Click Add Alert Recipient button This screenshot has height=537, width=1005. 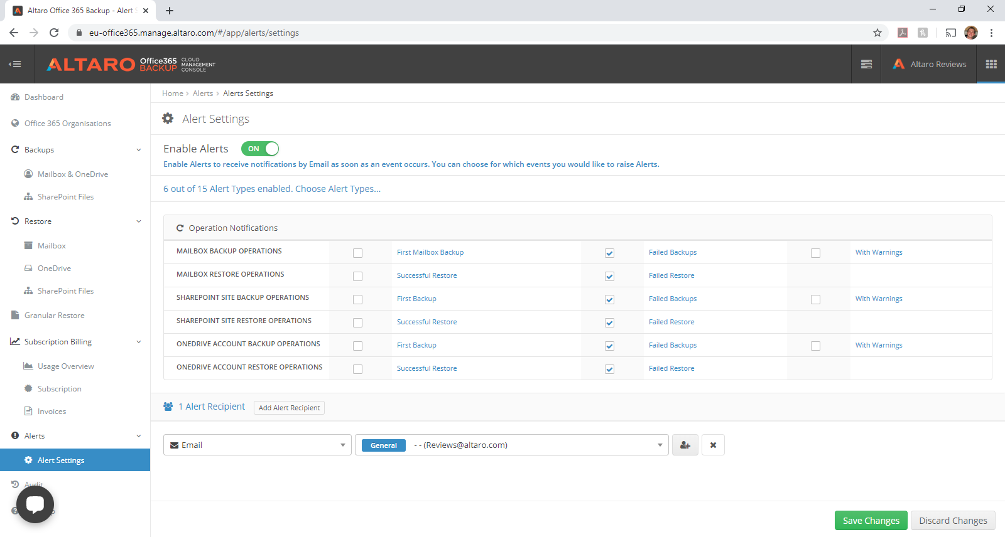[289, 408]
